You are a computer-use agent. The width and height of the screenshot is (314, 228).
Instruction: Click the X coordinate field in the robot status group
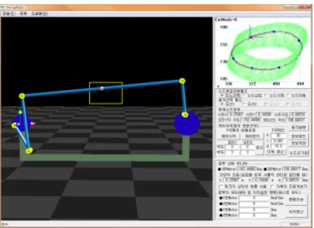[231, 180]
